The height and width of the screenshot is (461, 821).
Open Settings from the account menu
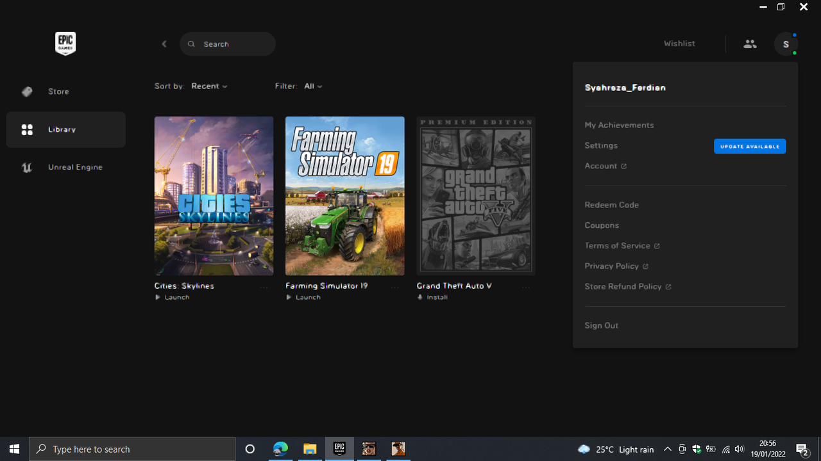601,145
